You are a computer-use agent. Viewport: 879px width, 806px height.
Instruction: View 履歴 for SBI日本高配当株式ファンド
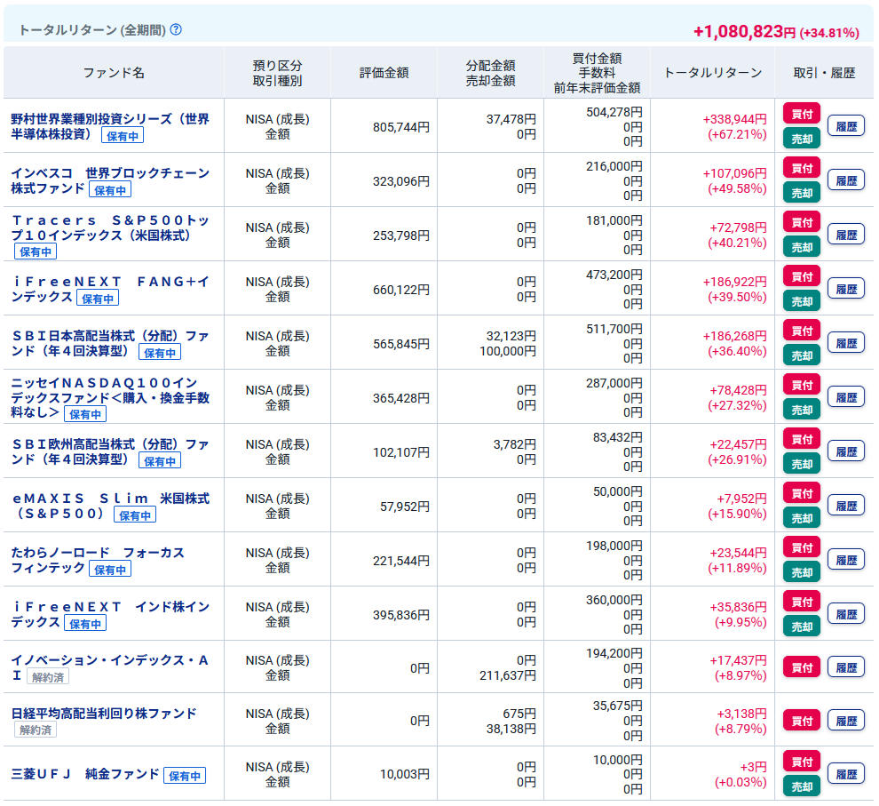846,343
